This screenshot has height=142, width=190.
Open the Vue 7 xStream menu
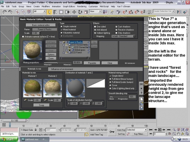(x=123, y=6)
